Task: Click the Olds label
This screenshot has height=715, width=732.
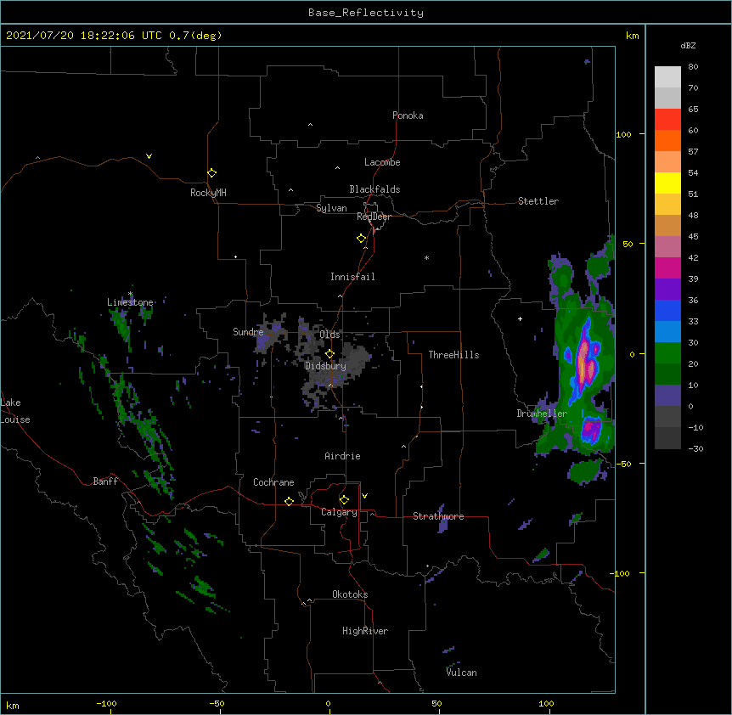Action: (329, 335)
